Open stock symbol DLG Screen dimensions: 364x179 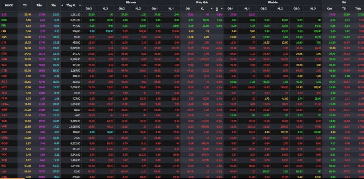pos(4,99)
